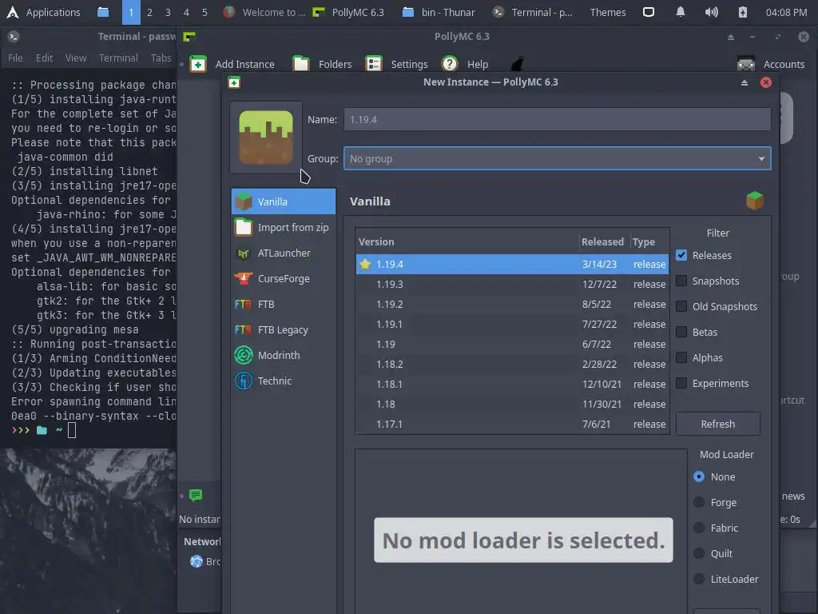Image resolution: width=818 pixels, height=614 pixels.
Task: Open the Group dropdown arrow
Action: 761,159
